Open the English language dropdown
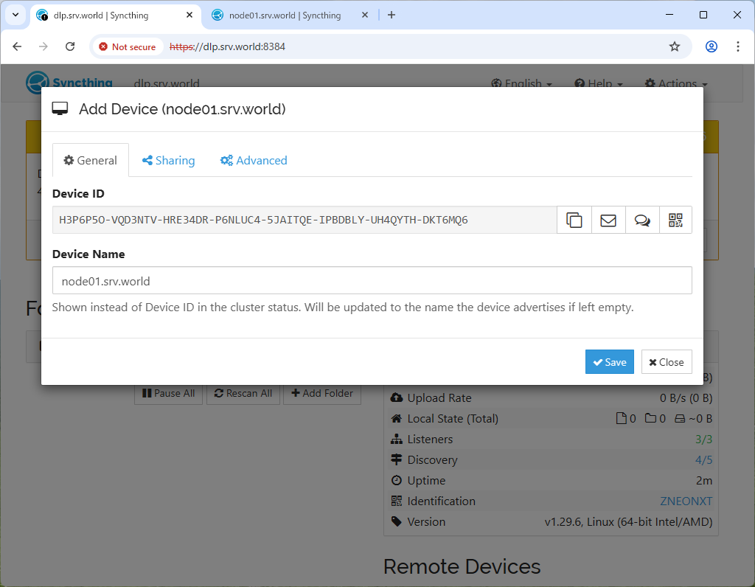 521,84
